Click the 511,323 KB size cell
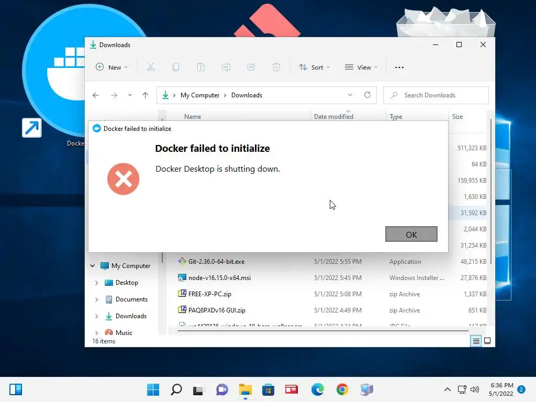This screenshot has width=536, height=402. tap(472, 148)
